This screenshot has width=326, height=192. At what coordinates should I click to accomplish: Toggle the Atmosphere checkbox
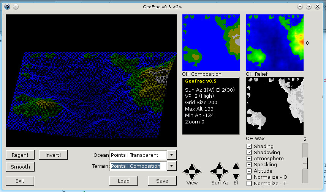[249, 159]
